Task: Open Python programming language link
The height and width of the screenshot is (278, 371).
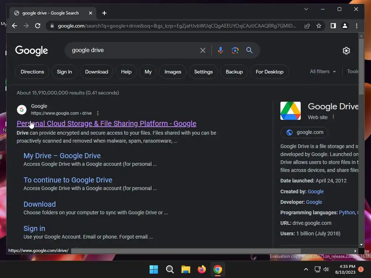Action: point(347,212)
